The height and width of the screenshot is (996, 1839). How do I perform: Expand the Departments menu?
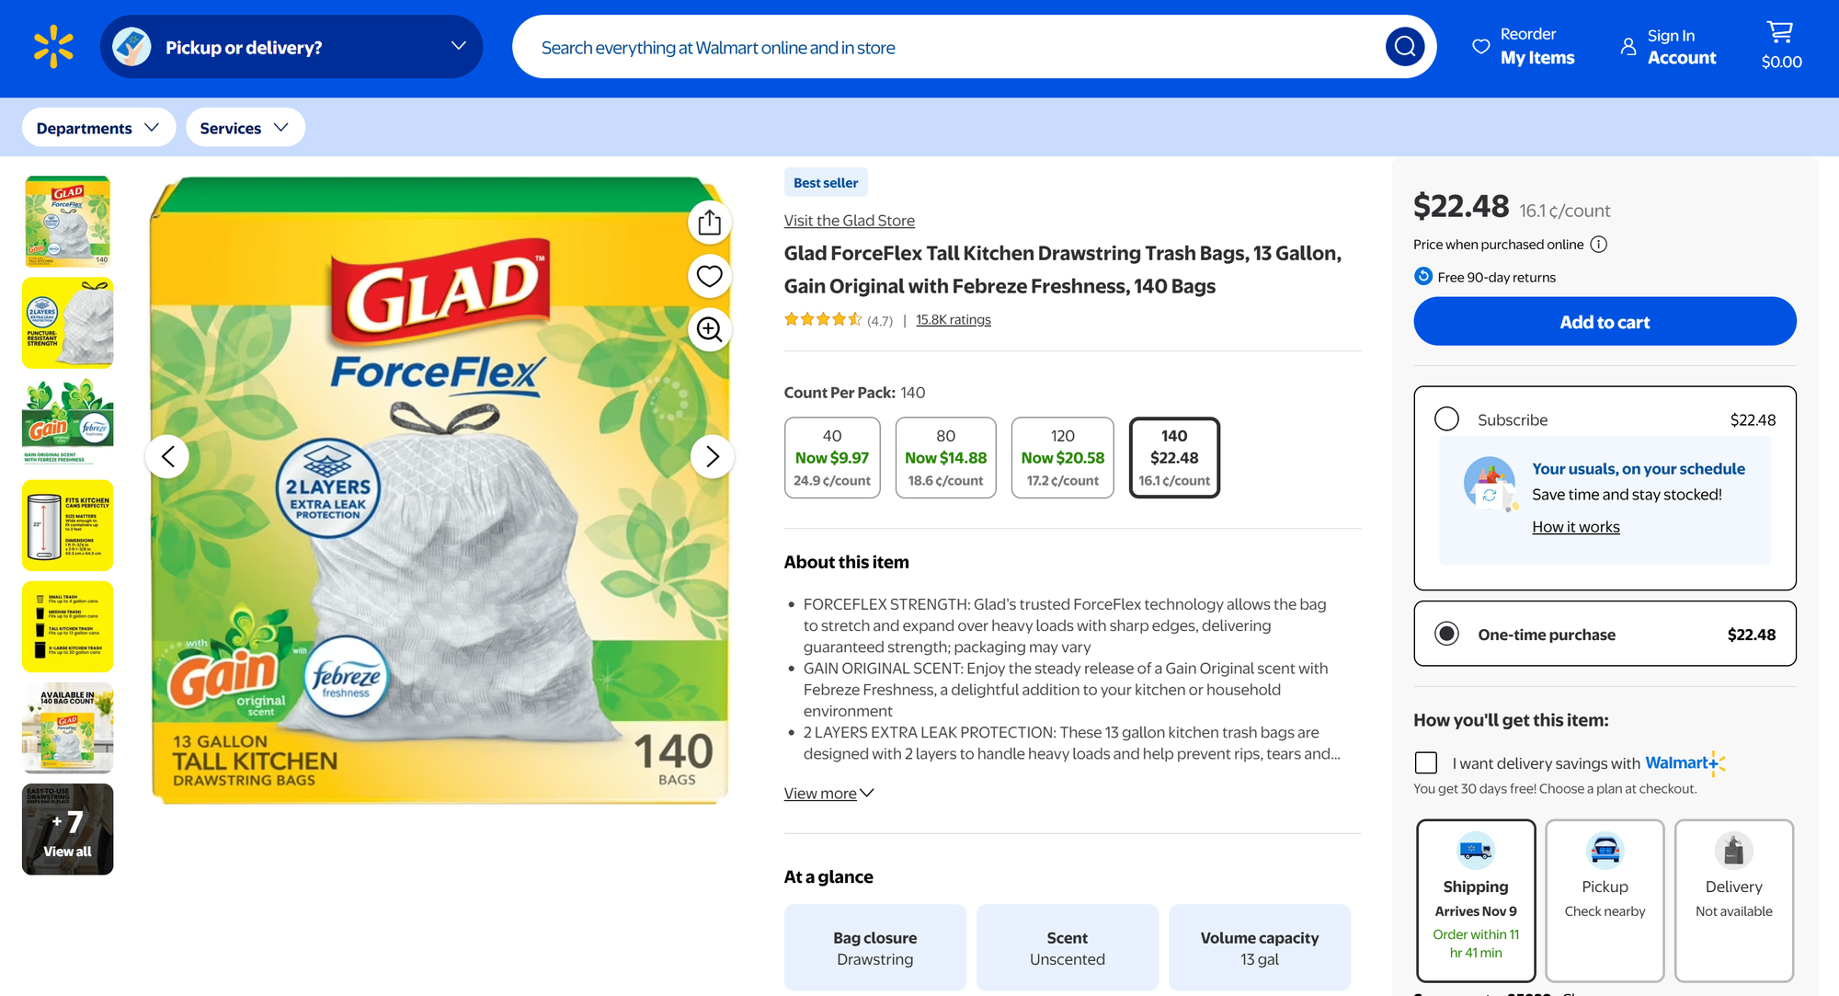point(97,127)
